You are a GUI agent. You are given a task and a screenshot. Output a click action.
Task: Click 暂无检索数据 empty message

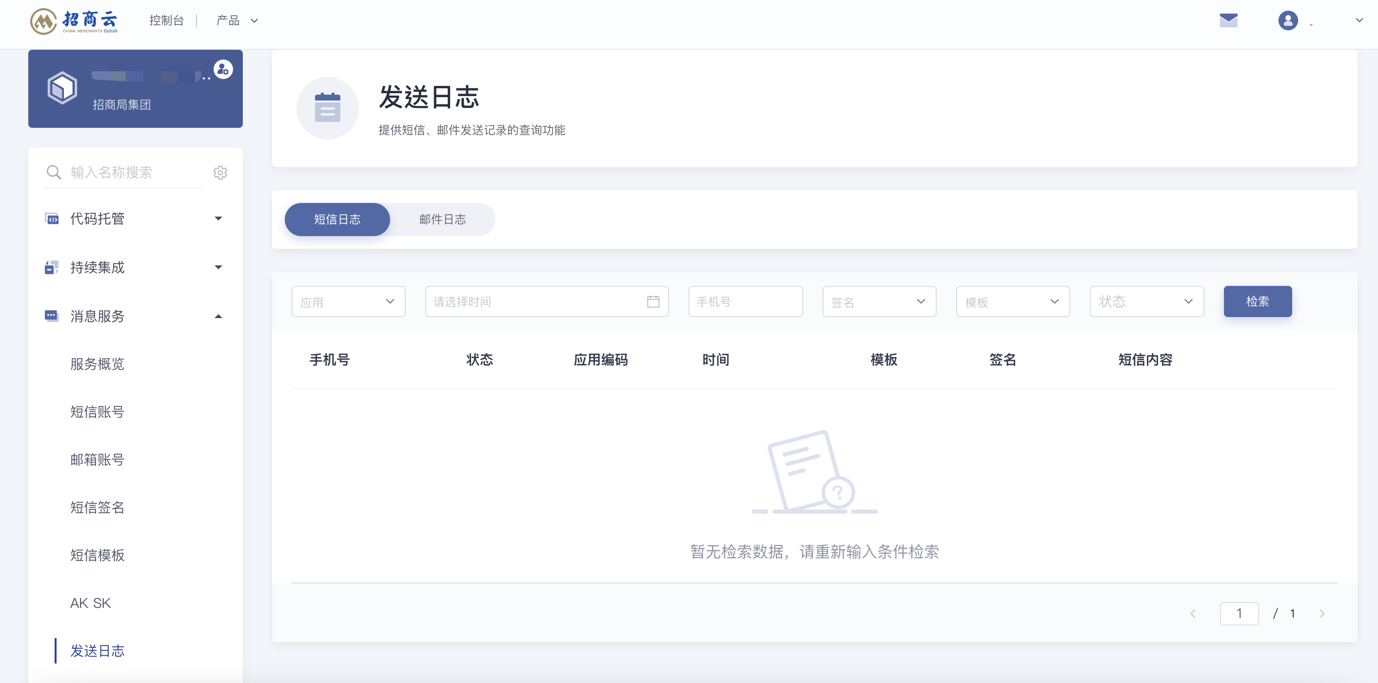[814, 551]
